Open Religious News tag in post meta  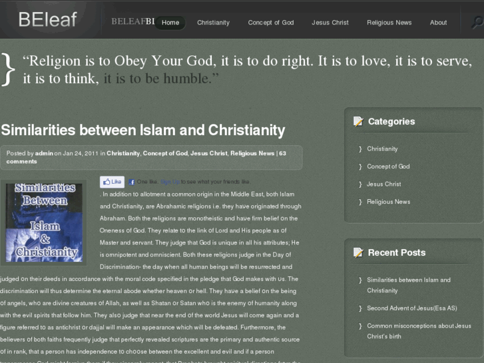coord(252,153)
